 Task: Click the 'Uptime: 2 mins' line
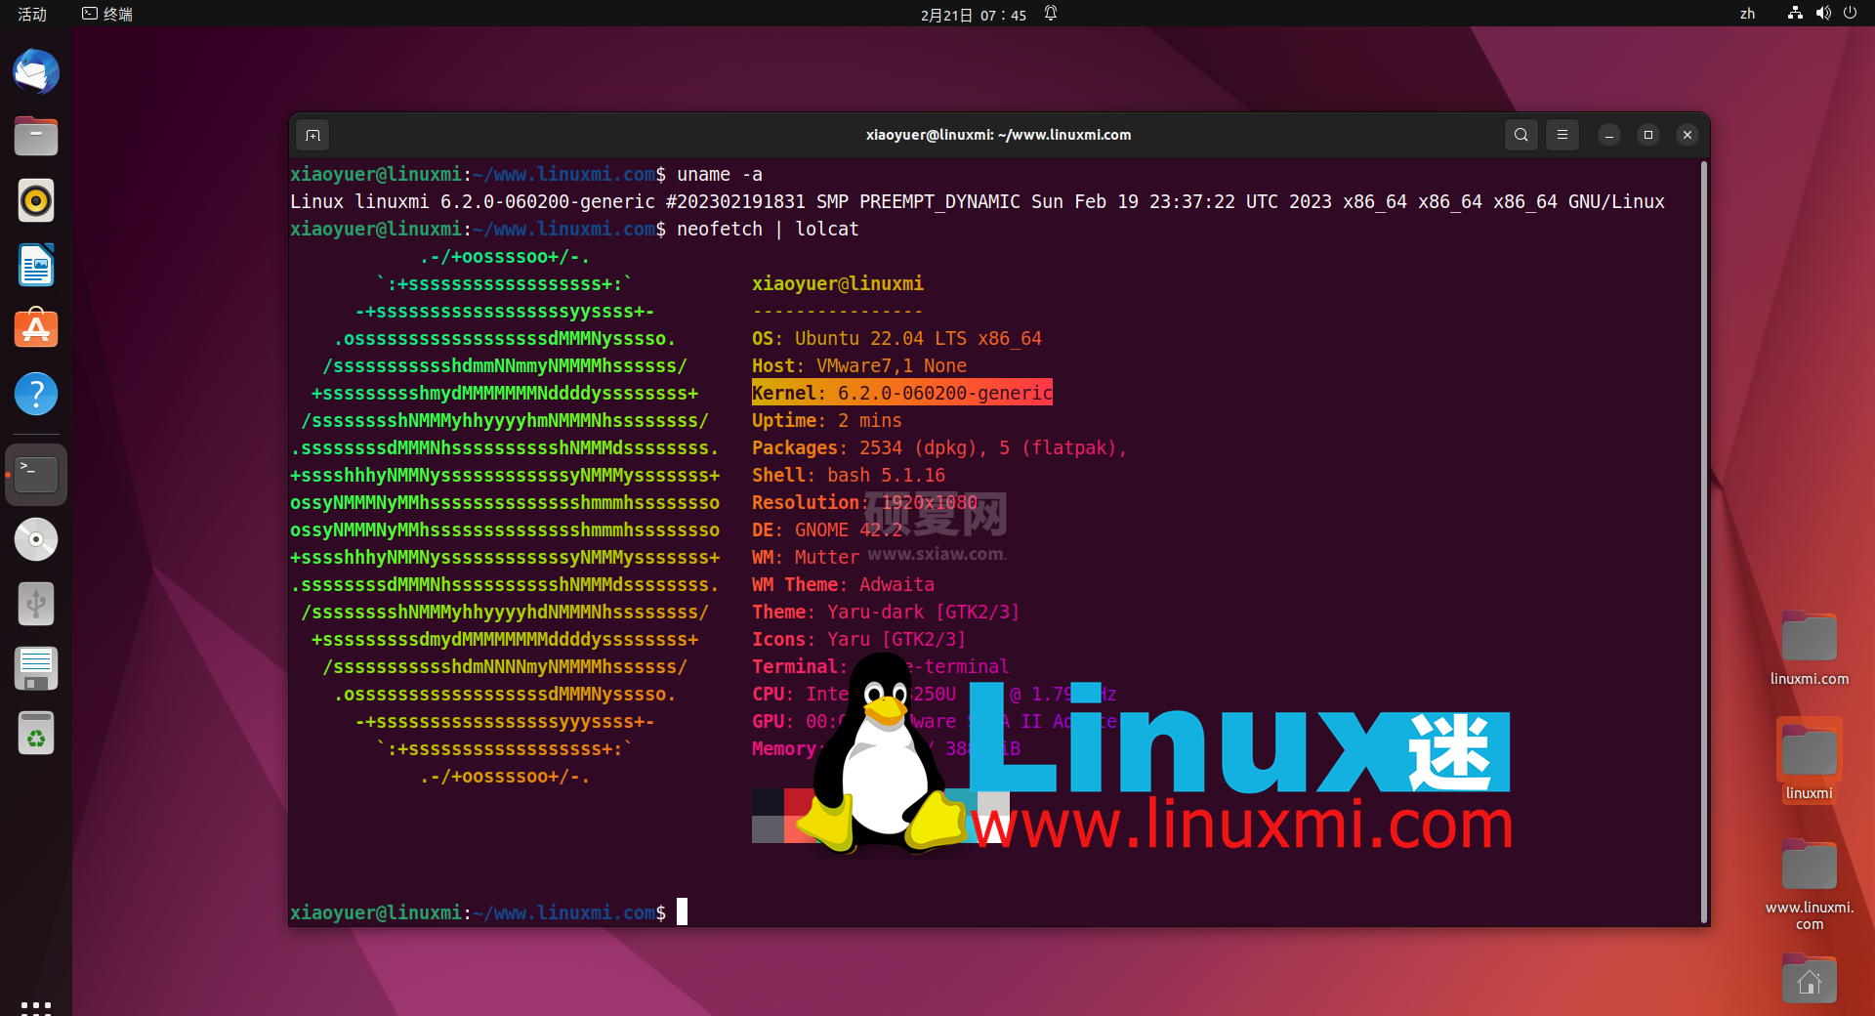coord(827,420)
